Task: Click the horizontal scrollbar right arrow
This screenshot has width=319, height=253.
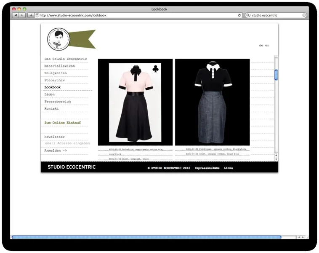Action: coord(303,237)
